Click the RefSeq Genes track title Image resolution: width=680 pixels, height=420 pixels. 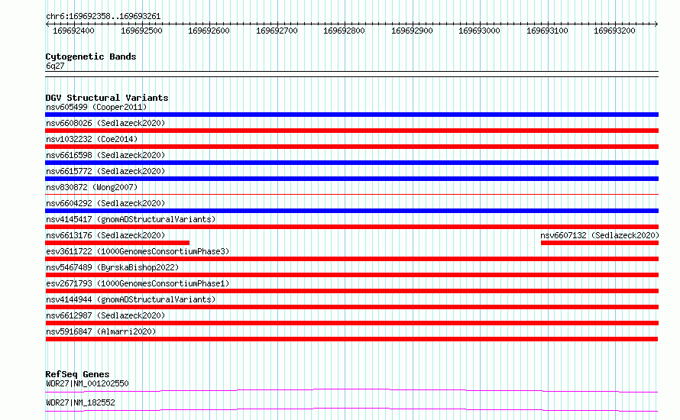(77, 374)
